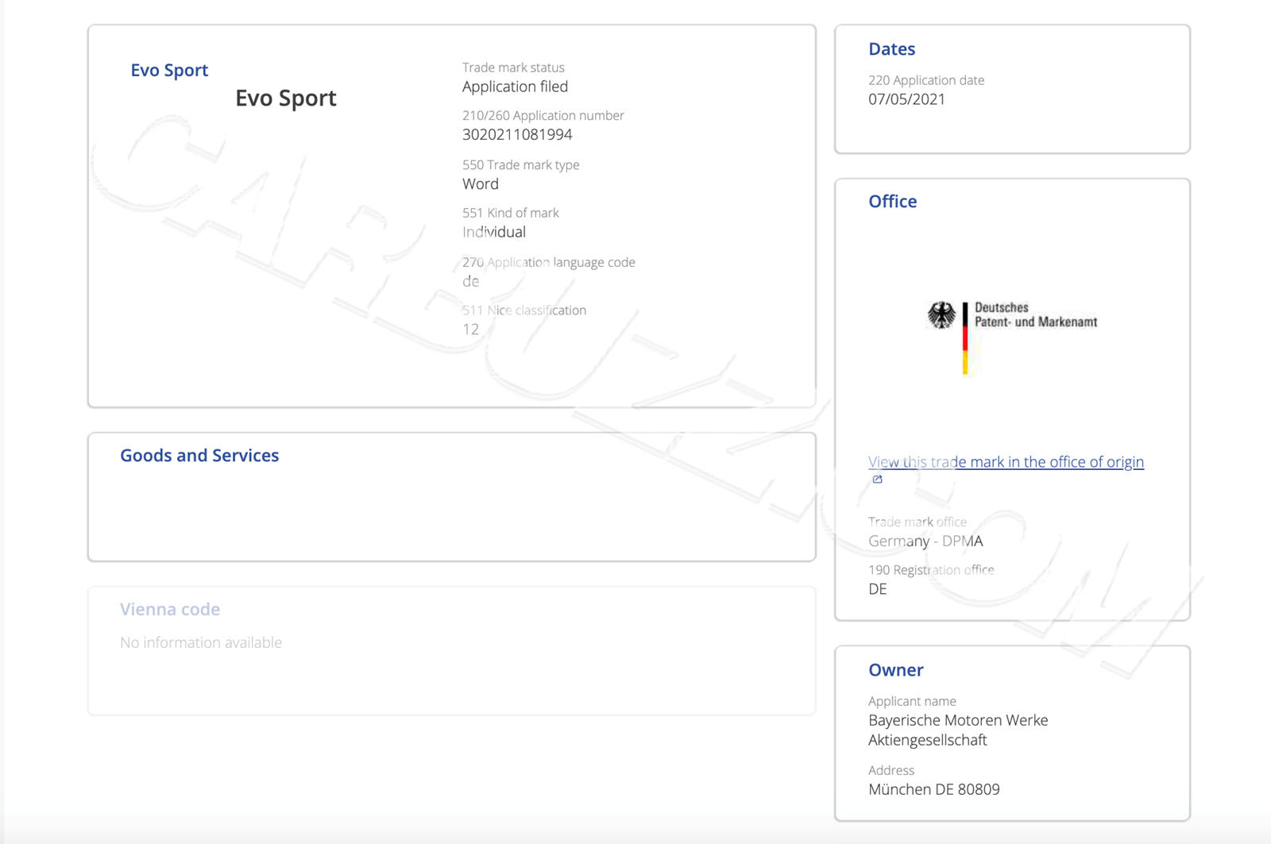Image resolution: width=1271 pixels, height=844 pixels.
Task: Select application number 3020211081994
Action: (x=517, y=134)
